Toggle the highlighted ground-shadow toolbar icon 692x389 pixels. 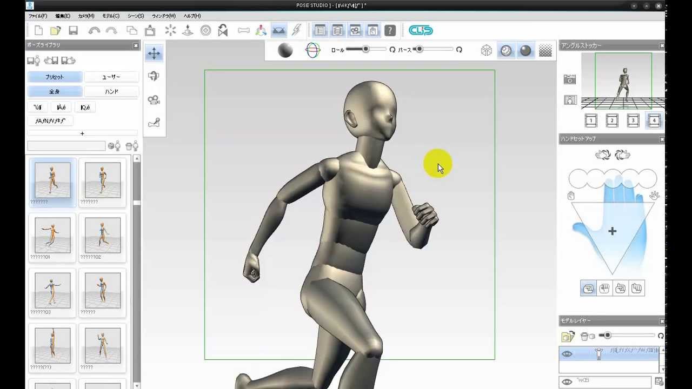[x=278, y=31]
